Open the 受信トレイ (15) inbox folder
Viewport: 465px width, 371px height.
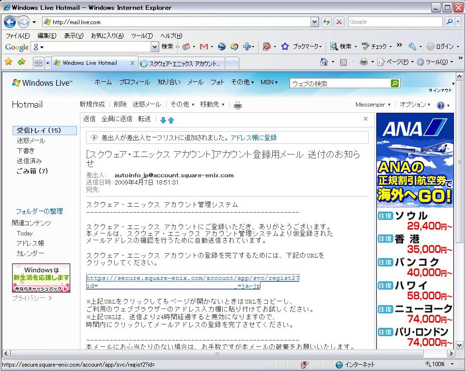click(45, 130)
